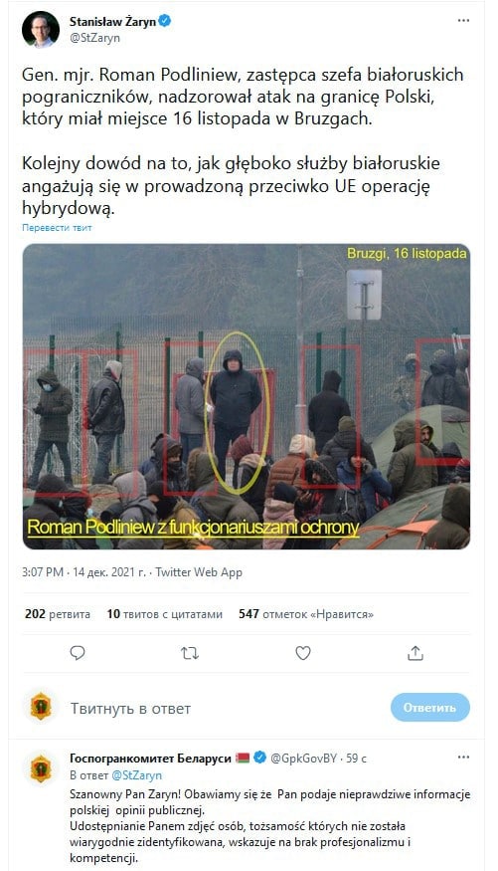Click the @StZaryn mention in reply

pyautogui.click(x=137, y=775)
